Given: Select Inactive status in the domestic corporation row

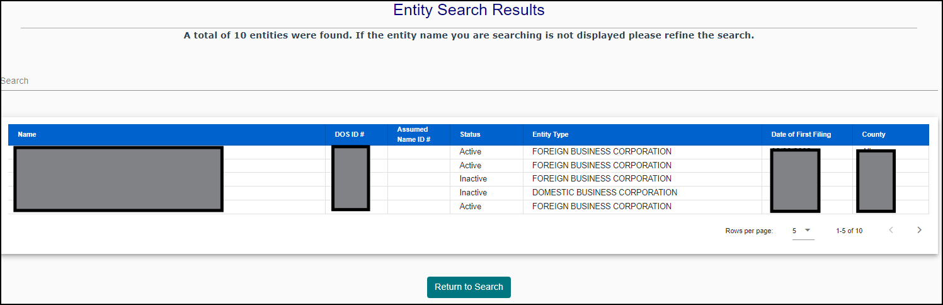Looking at the screenshot, I should pos(473,193).
